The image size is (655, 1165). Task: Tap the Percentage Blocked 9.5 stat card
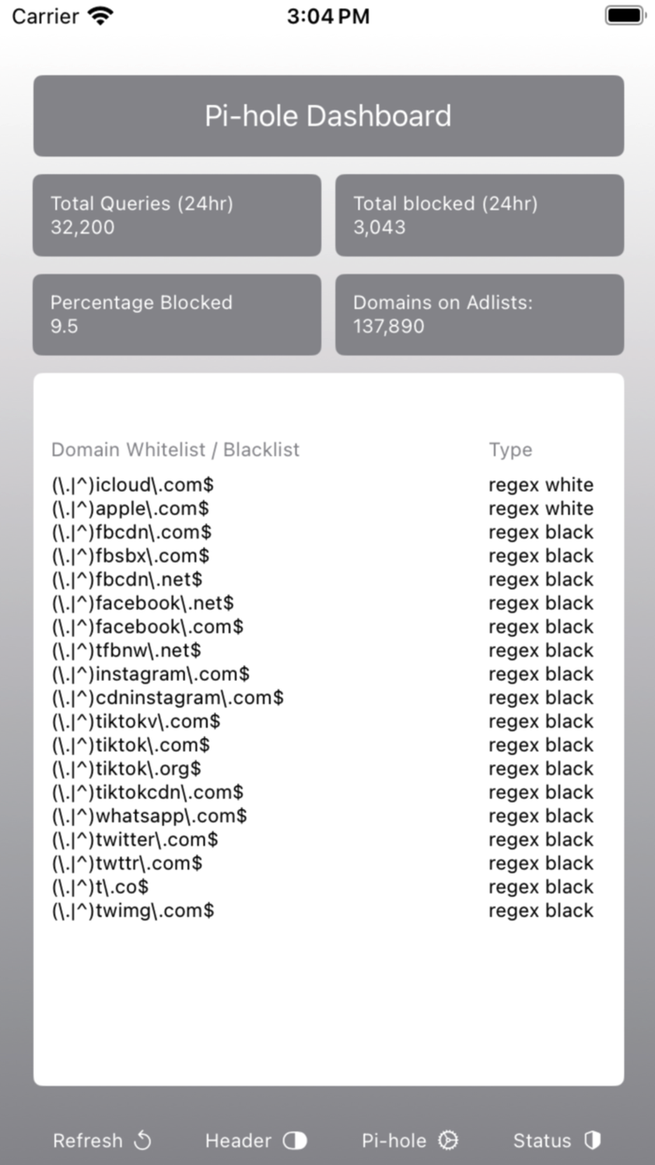(x=177, y=315)
